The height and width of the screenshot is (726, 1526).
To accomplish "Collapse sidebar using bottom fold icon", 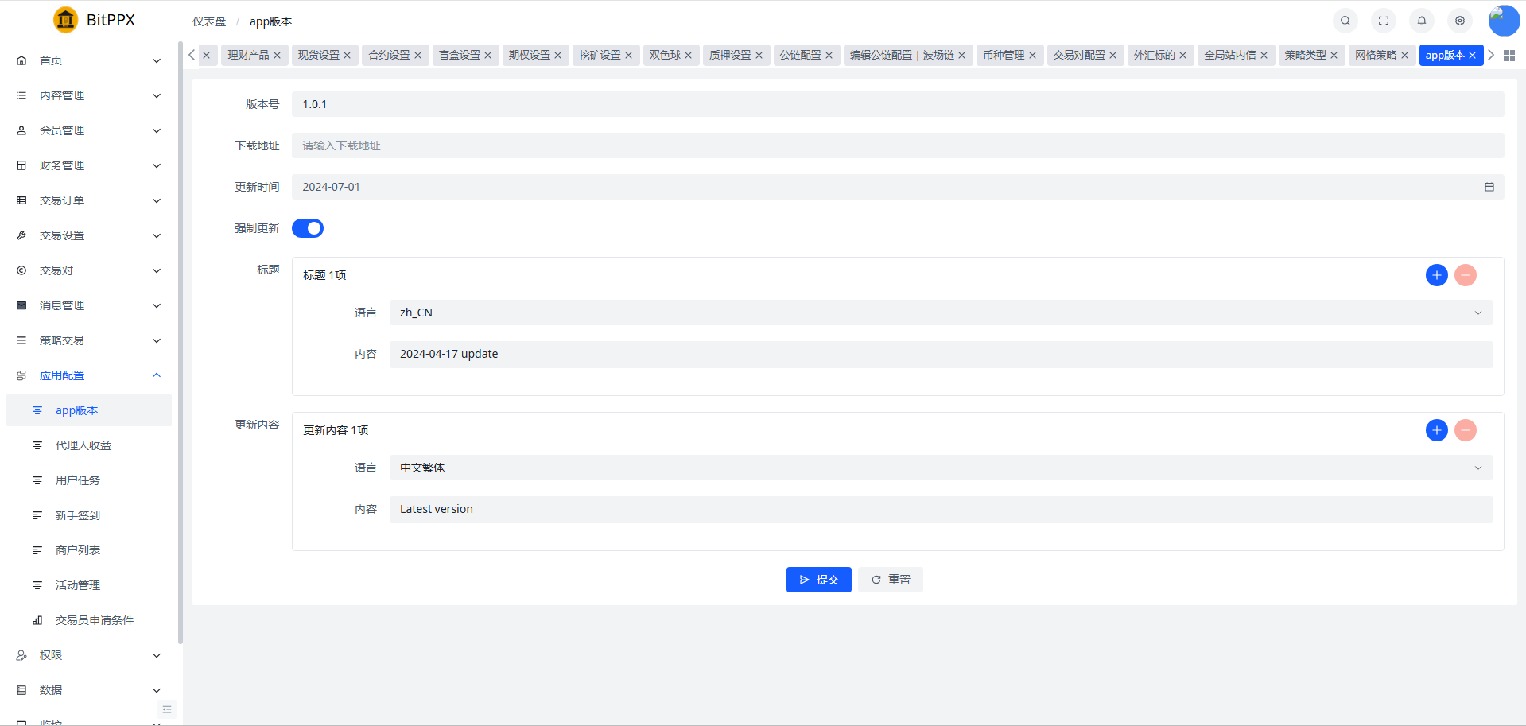I will (x=167, y=709).
